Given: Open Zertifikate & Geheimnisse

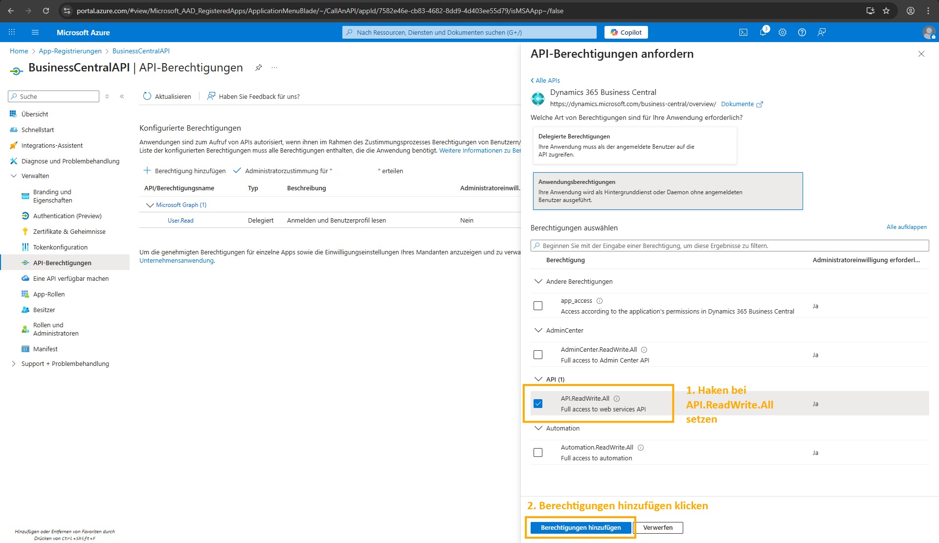Looking at the screenshot, I should click(x=69, y=231).
